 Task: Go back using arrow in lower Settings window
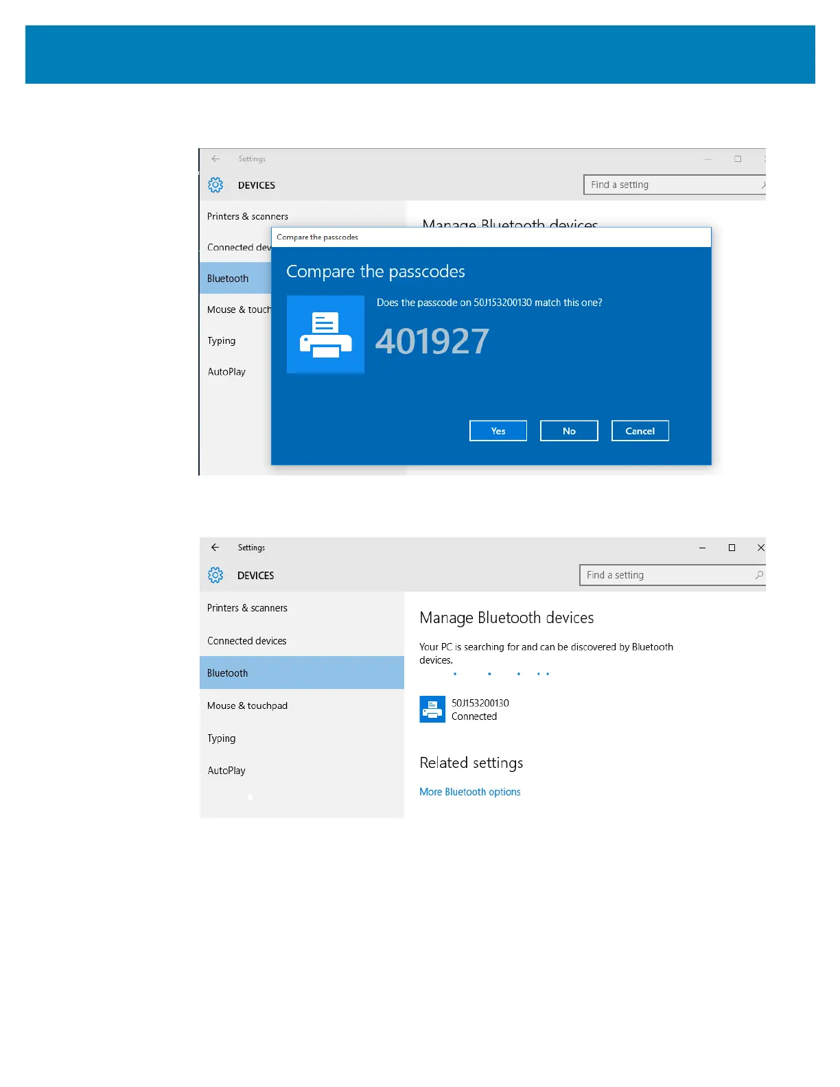click(215, 548)
